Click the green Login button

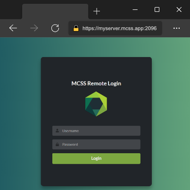pyautogui.click(x=96, y=158)
